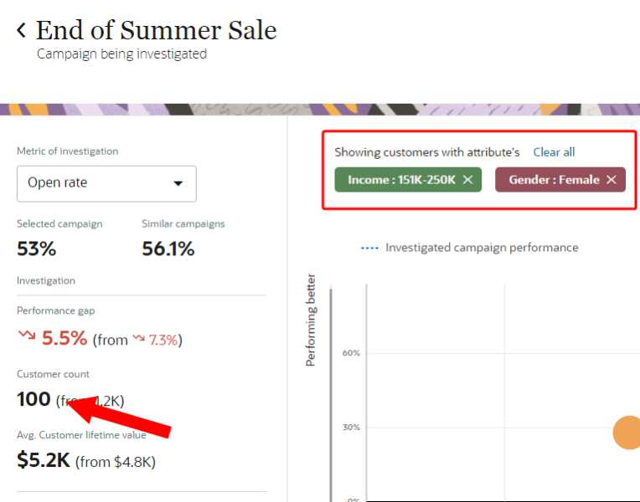
Task: Open the Metric of investigation dropdown
Action: [x=106, y=183]
